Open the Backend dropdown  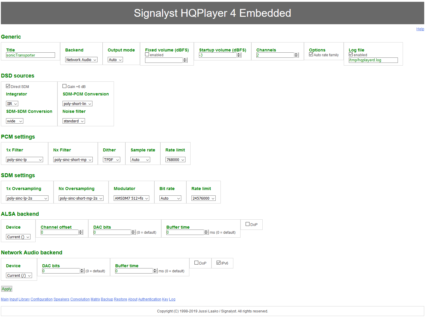(81, 60)
